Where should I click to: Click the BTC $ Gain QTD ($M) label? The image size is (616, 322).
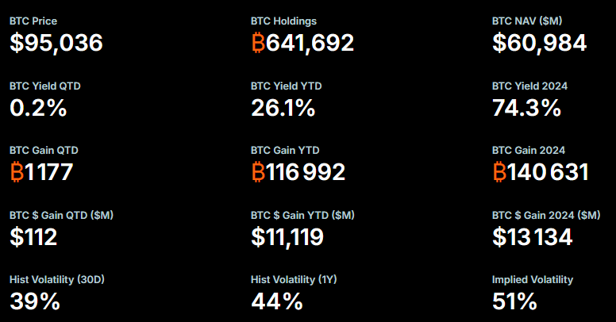point(61,215)
